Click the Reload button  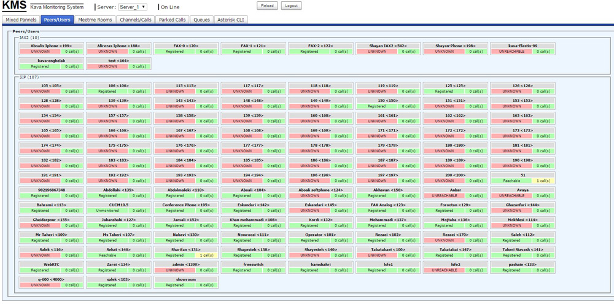pyautogui.click(x=267, y=6)
